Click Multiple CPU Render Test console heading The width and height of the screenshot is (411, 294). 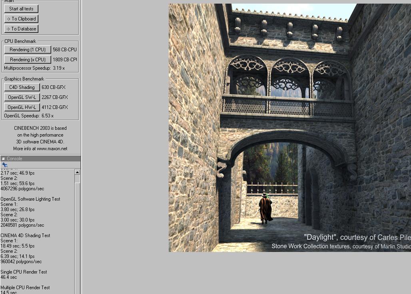point(25,288)
